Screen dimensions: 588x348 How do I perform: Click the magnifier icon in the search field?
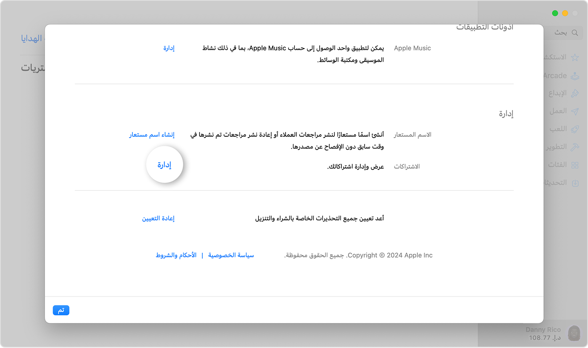[575, 33]
